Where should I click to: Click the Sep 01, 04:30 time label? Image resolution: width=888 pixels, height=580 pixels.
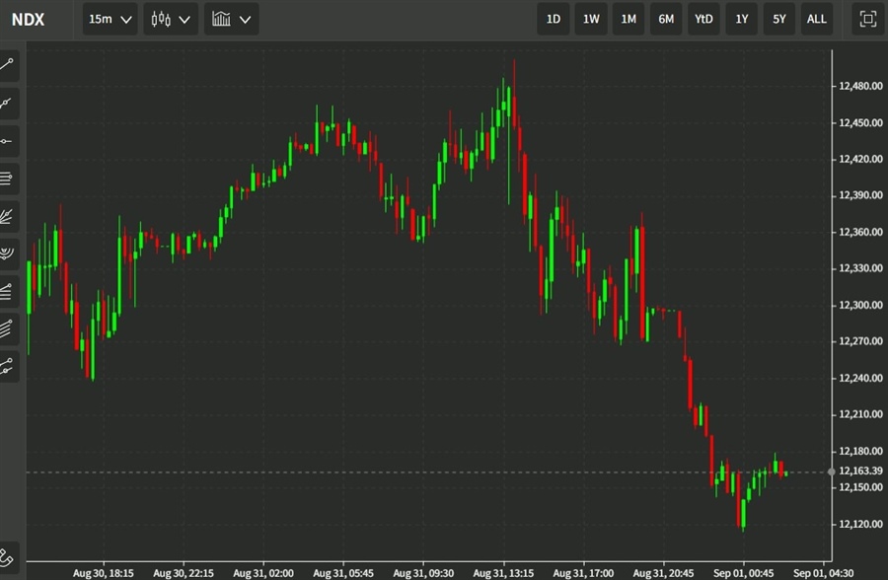pos(823,573)
